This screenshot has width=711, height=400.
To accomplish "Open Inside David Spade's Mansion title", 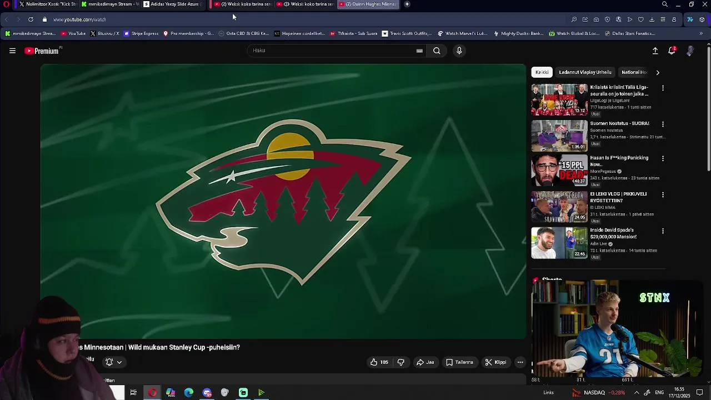I will click(613, 233).
